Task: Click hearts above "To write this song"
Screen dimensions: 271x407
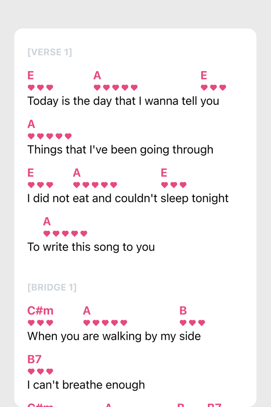Action: (65, 234)
